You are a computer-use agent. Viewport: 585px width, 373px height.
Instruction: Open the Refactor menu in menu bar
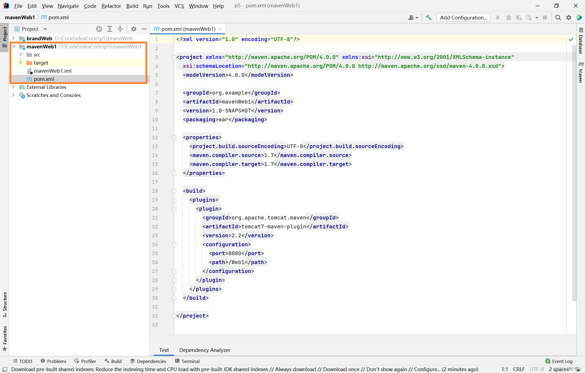111,5
